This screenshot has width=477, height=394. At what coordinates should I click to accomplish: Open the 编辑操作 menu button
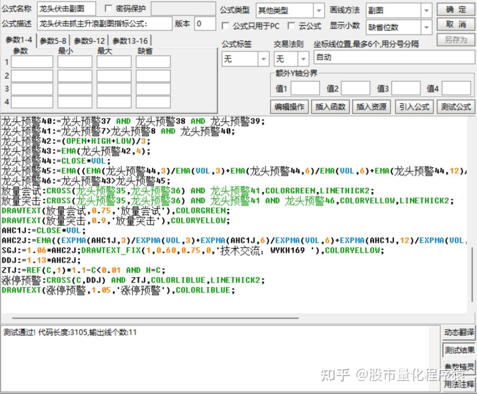click(289, 107)
